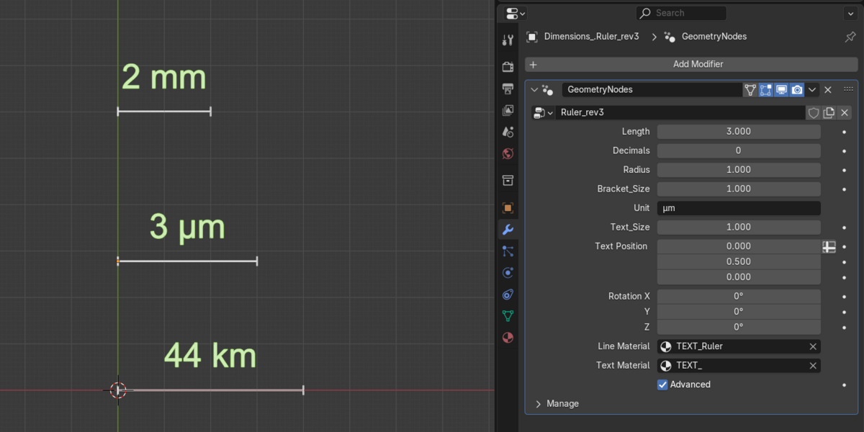This screenshot has height=432, width=864.
Task: Uncheck the Advanced checkbox
Action: point(662,384)
